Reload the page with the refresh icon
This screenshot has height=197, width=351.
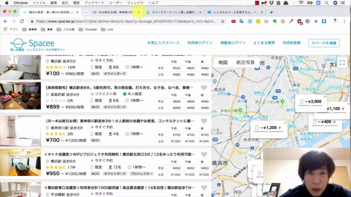(x=22, y=21)
